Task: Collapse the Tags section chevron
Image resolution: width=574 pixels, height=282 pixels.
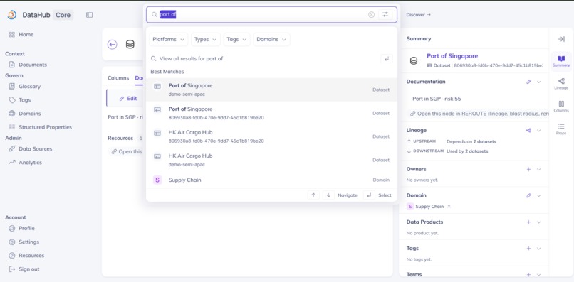Action: coord(539,249)
